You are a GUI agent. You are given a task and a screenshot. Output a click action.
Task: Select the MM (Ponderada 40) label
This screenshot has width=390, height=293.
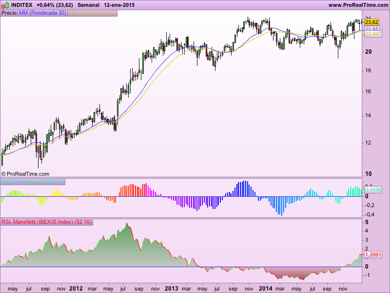click(x=92, y=13)
